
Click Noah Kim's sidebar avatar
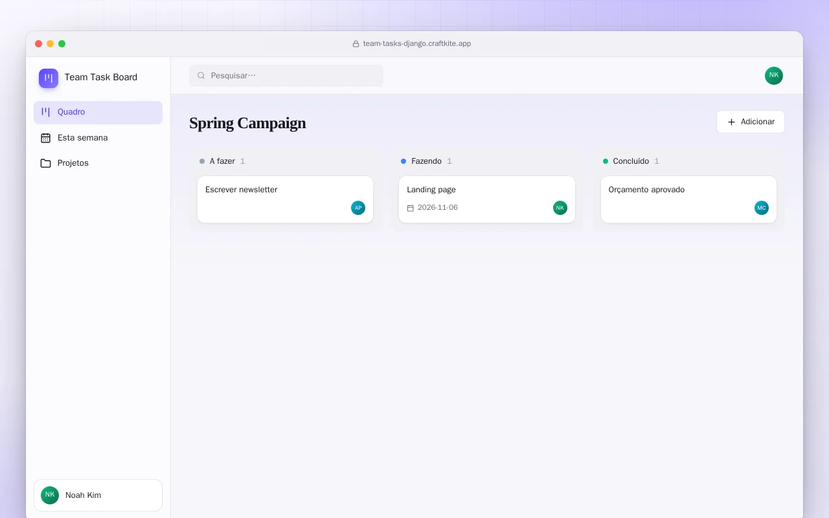[x=50, y=495]
